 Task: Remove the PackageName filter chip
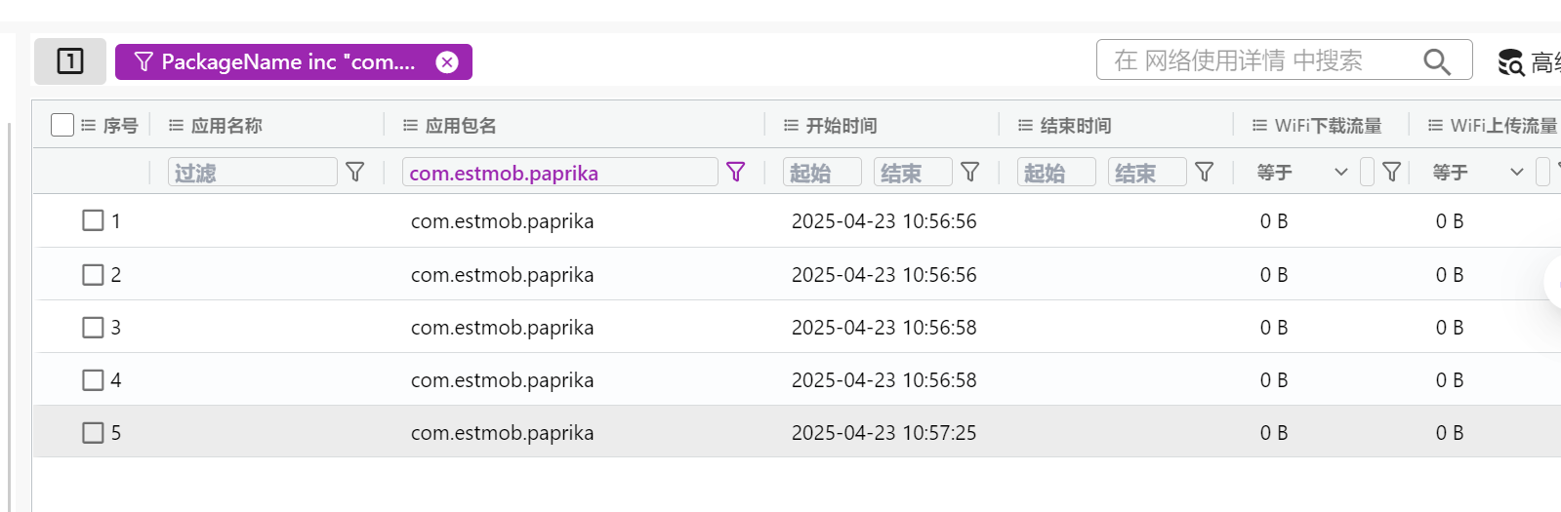[x=447, y=62]
